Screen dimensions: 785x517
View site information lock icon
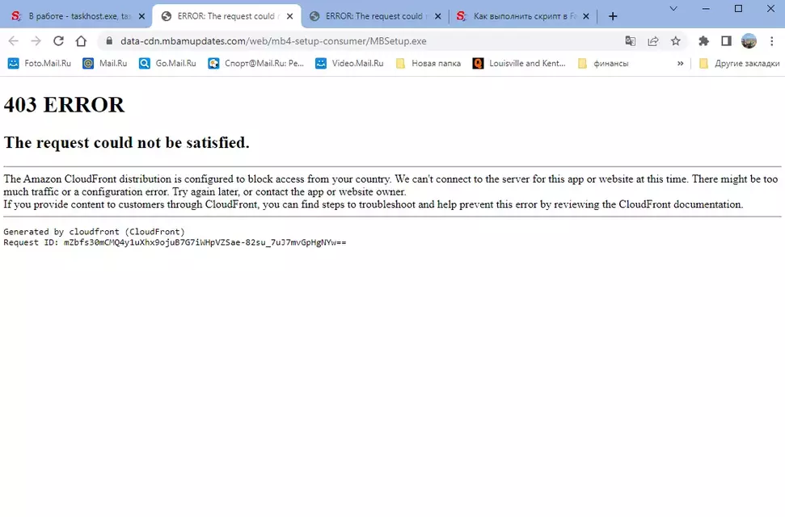108,41
